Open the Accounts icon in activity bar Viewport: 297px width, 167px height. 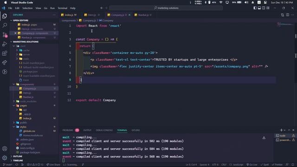(5, 148)
